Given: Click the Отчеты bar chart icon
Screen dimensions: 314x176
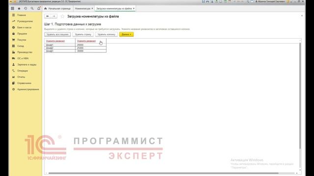Looking at the screenshot, I should pyautogui.click(x=13, y=77).
